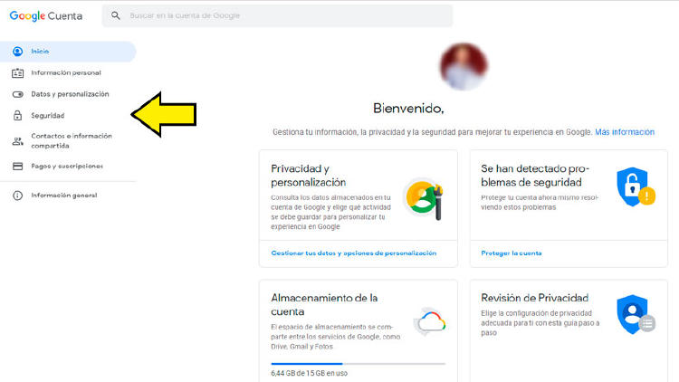Screen dimensions: 679x382
Task: Click the blue security shield warning icon
Action: click(635, 188)
